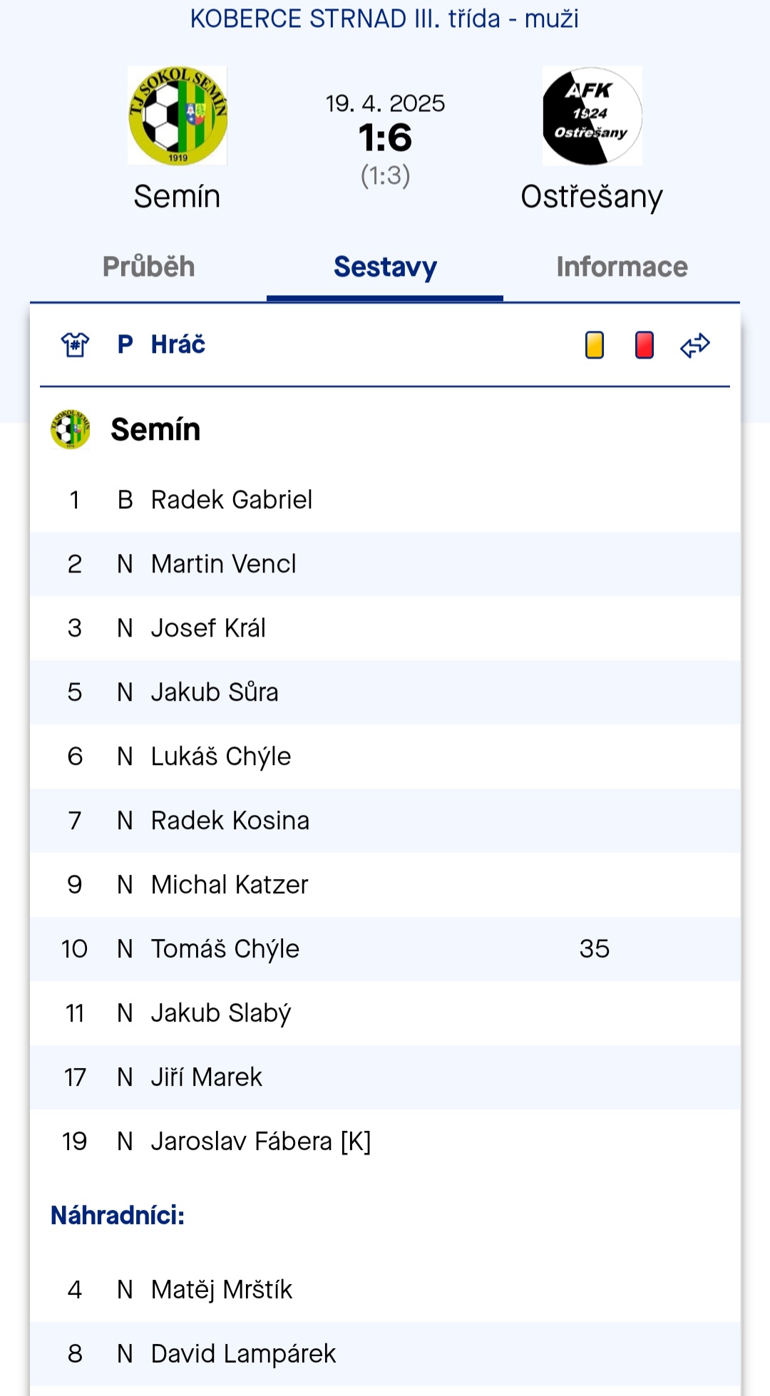Open the KOBERCE STRNAD III. třída competition link
This screenshot has width=770, height=1396.
click(384, 19)
